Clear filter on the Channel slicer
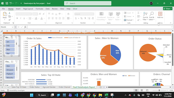This screenshot has height=98, width=174. click(x=16, y=62)
